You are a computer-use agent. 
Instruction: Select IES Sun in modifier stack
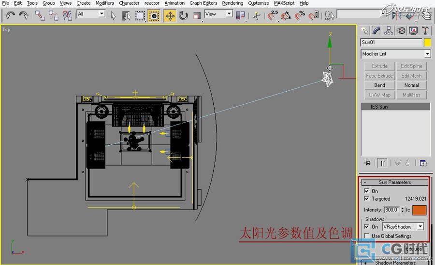click(x=395, y=107)
